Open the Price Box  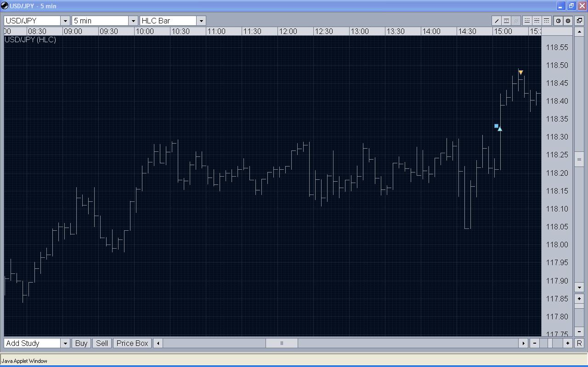(x=132, y=343)
